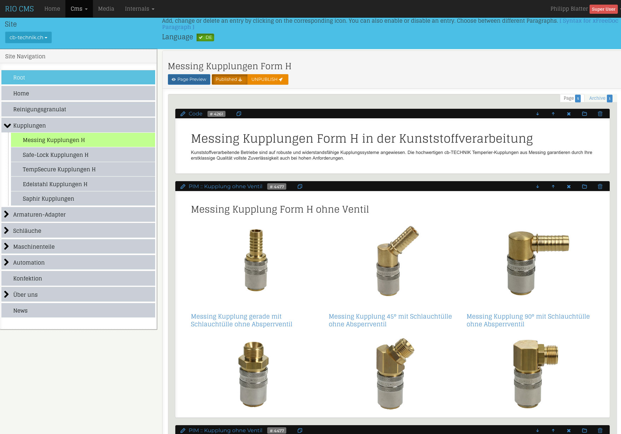Expand the Automation tree node
This screenshot has height=434, width=621.
pyautogui.click(x=6, y=262)
